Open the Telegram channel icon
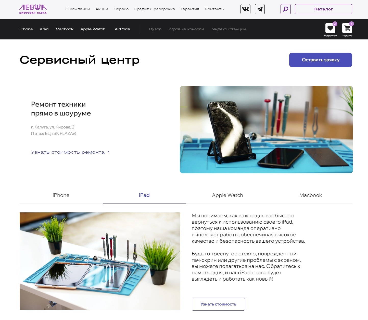This screenshot has height=320, width=368. click(x=260, y=9)
